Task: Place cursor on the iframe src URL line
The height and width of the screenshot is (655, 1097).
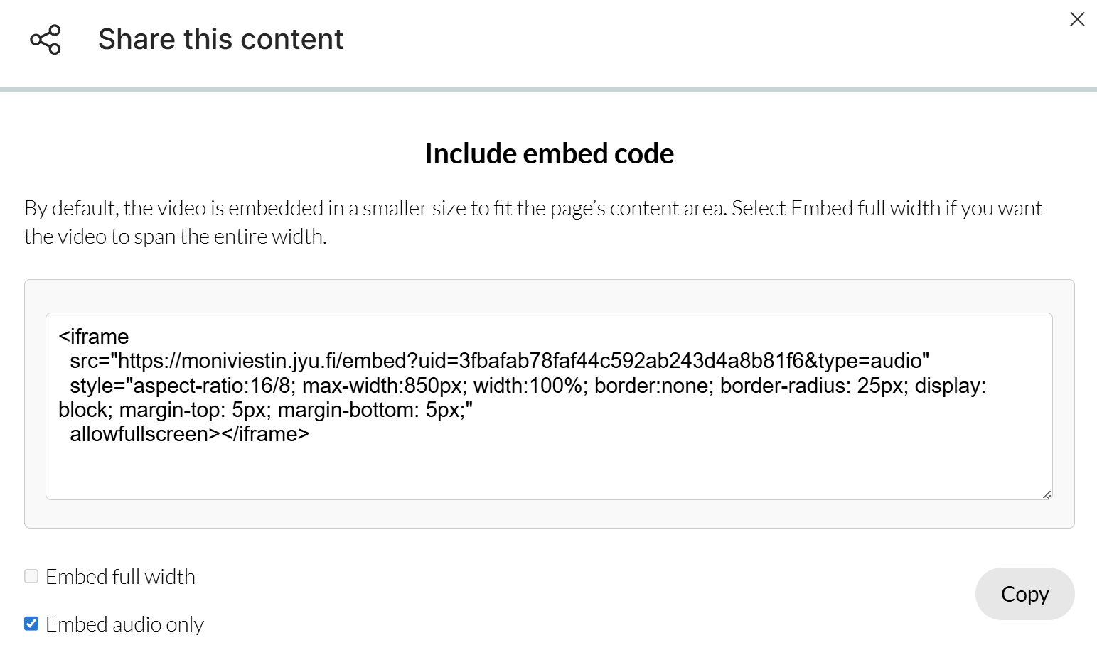Action: pos(498,361)
